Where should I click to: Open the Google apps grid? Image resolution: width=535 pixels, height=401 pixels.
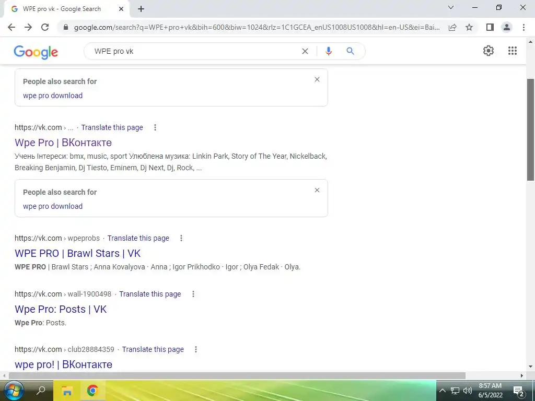pyautogui.click(x=513, y=51)
